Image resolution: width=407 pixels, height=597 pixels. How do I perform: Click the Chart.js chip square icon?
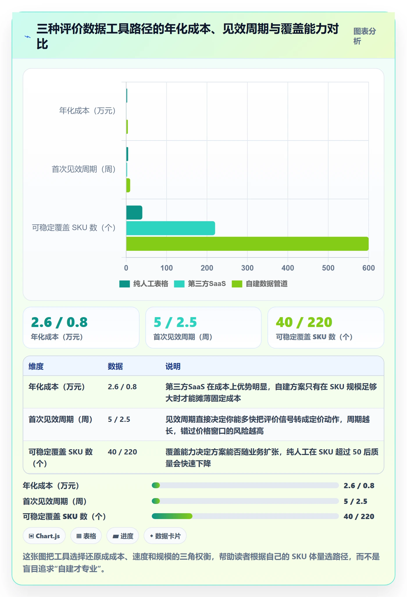coord(31,536)
